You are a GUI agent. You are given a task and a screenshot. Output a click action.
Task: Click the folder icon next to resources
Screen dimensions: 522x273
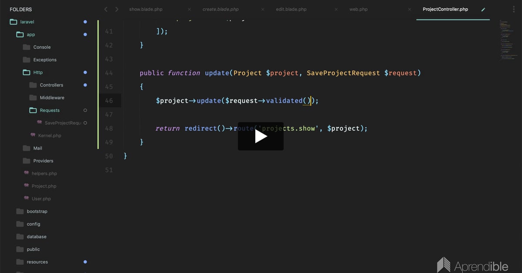20,262
